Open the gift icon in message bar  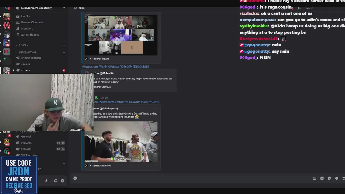(x=315, y=178)
